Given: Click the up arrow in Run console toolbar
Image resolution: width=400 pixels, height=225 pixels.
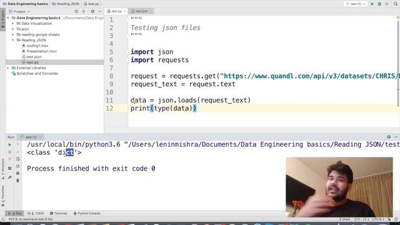Looking at the screenshot, I should coord(18,144).
